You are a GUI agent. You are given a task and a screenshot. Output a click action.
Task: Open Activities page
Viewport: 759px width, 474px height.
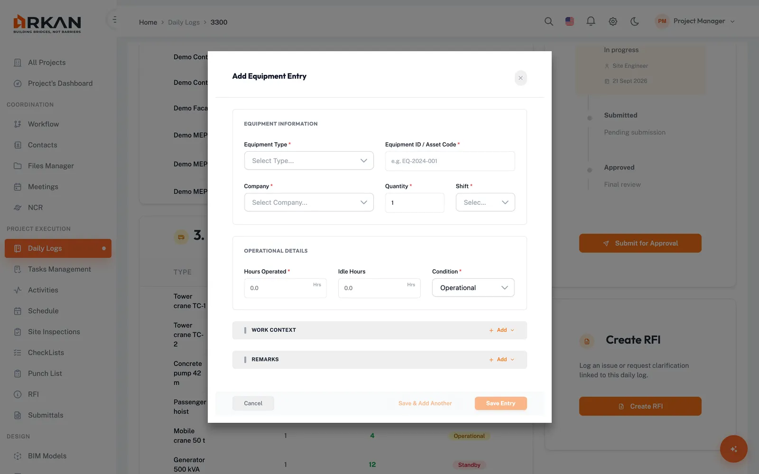point(58,290)
